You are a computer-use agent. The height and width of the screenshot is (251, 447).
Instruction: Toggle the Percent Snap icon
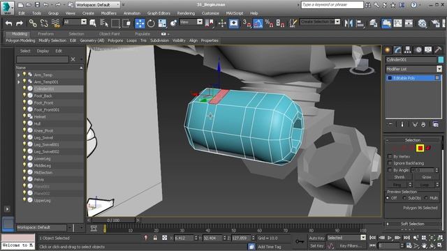pyautogui.click(x=269, y=23)
